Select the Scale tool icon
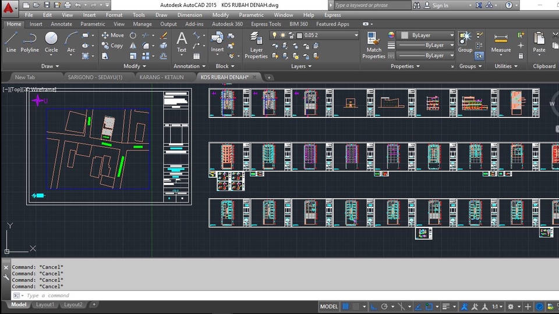The height and width of the screenshot is (314, 559). point(133,56)
